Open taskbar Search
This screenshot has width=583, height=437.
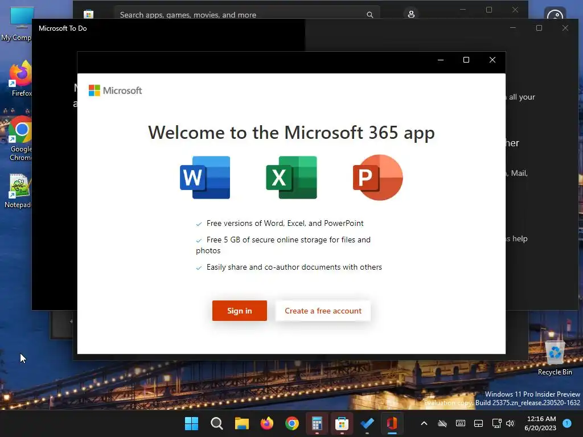pos(217,423)
